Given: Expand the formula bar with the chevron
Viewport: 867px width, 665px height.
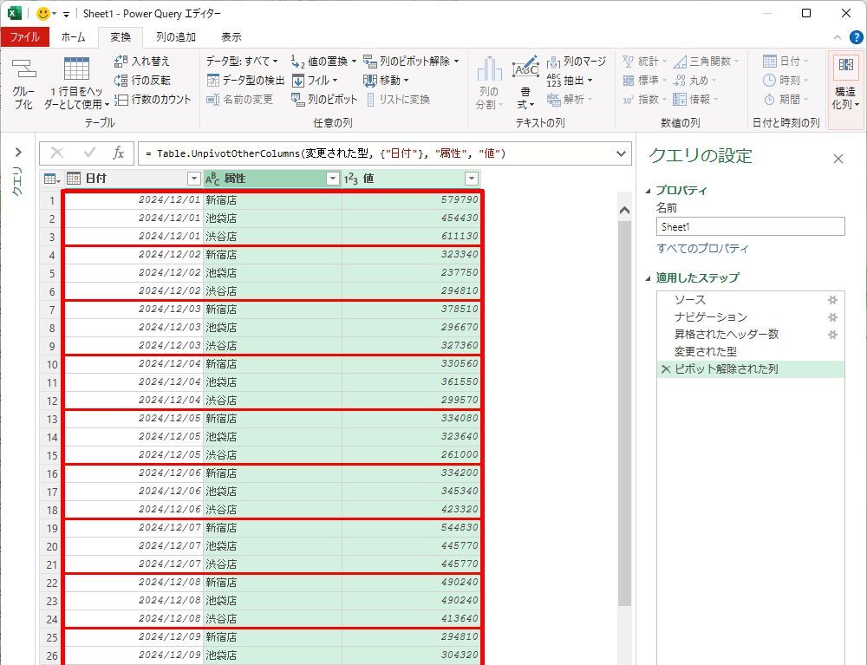Looking at the screenshot, I should click(621, 153).
